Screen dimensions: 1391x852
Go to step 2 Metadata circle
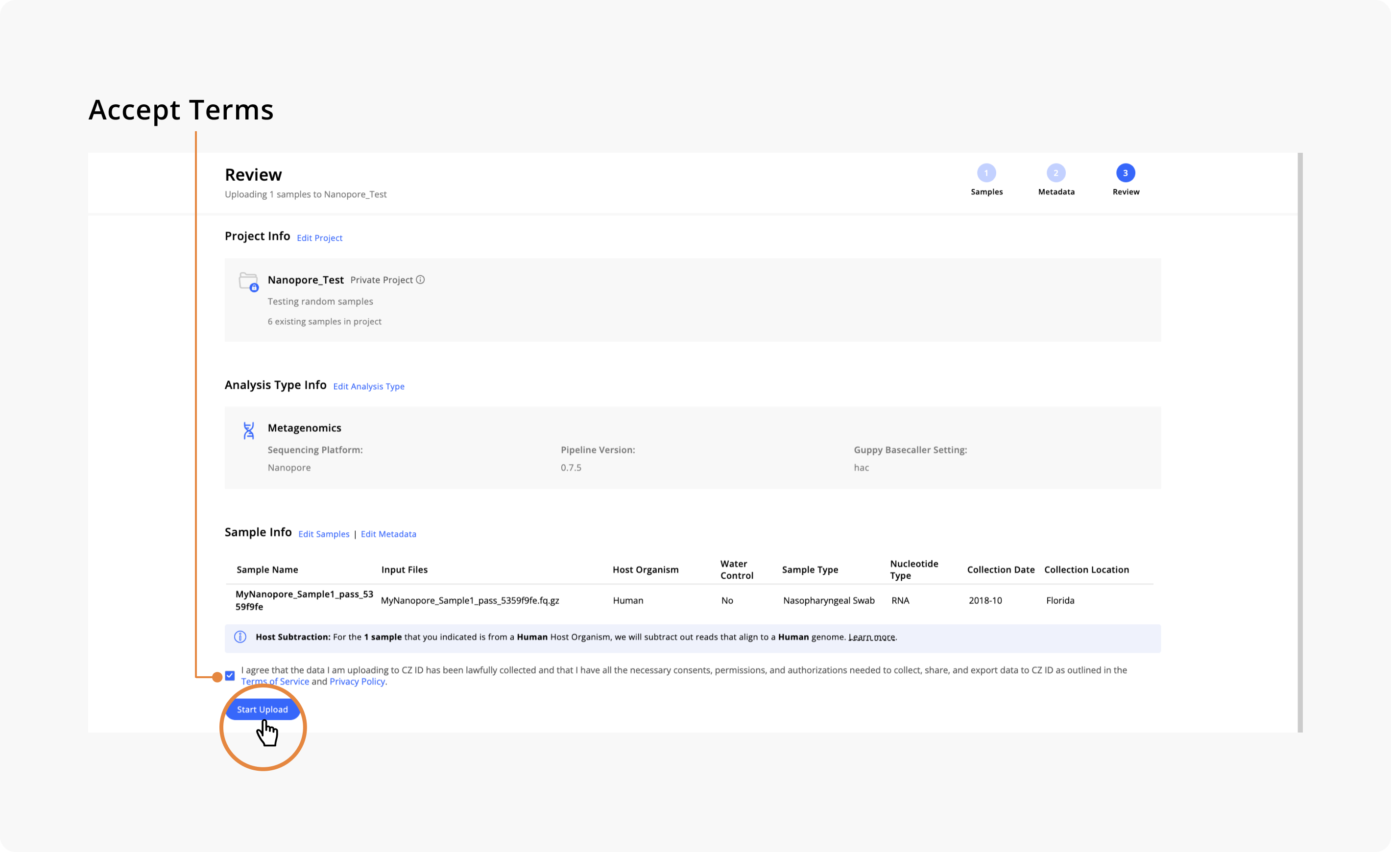pos(1055,173)
